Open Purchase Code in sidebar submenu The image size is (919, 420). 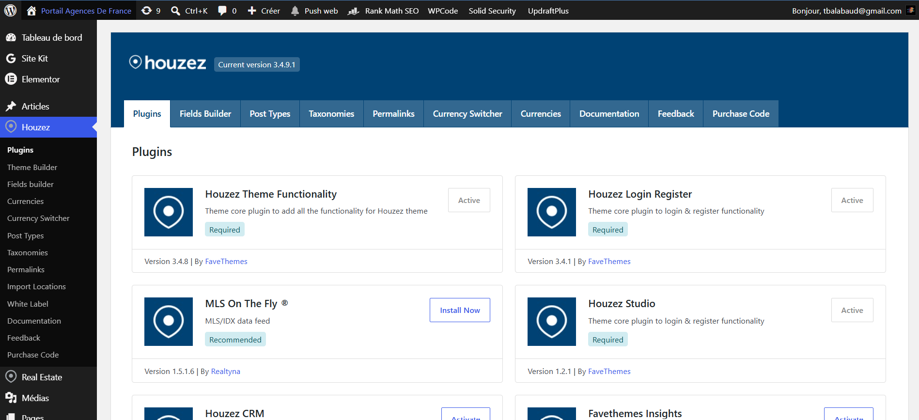(33, 355)
